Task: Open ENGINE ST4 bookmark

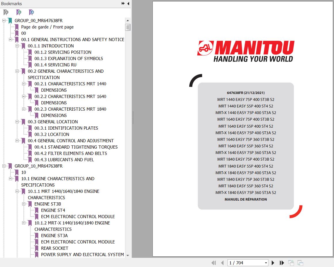Action: [53, 210]
